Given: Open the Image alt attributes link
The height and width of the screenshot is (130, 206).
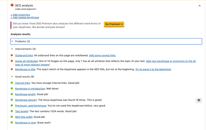Looking at the screenshot, I should click(26, 61).
